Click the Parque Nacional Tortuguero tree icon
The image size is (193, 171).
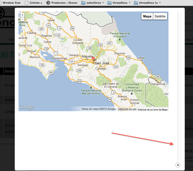point(120,39)
